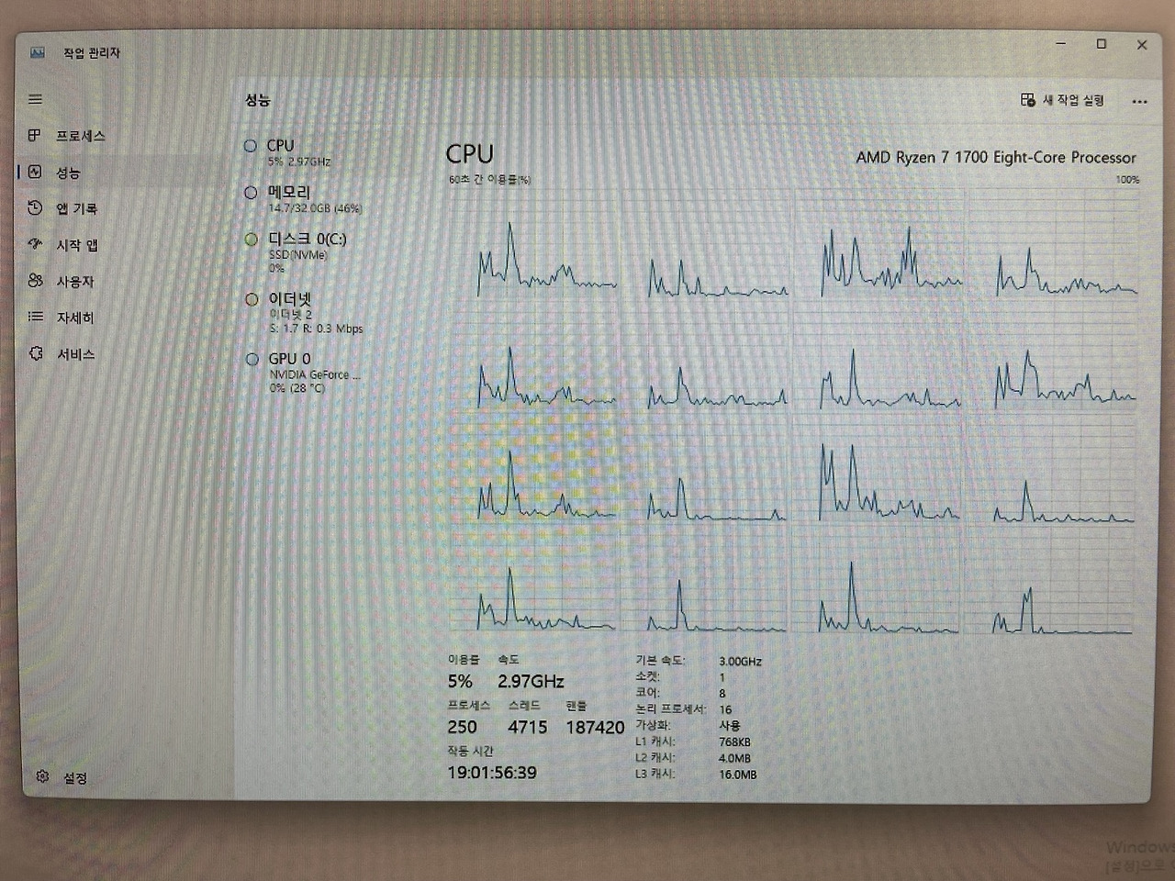The height and width of the screenshot is (881, 1175).
Task: Click AMD Ryzen 7 1700 Eight-Core Processor text
Action: point(996,157)
